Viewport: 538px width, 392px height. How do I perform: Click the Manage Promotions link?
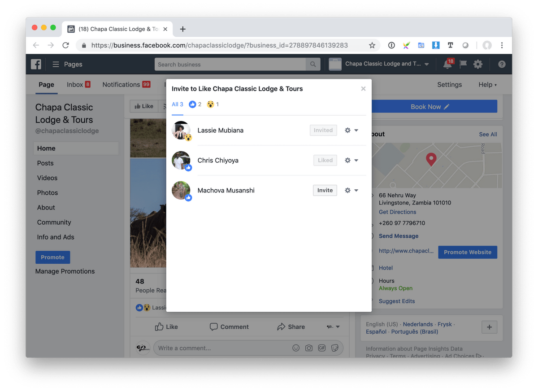[65, 271]
